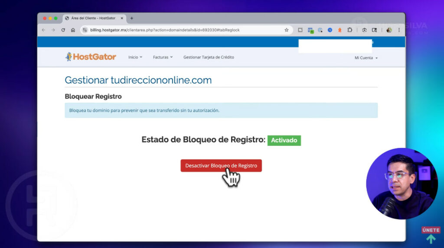Click the blue info message about blocking domain

pyautogui.click(x=221, y=110)
